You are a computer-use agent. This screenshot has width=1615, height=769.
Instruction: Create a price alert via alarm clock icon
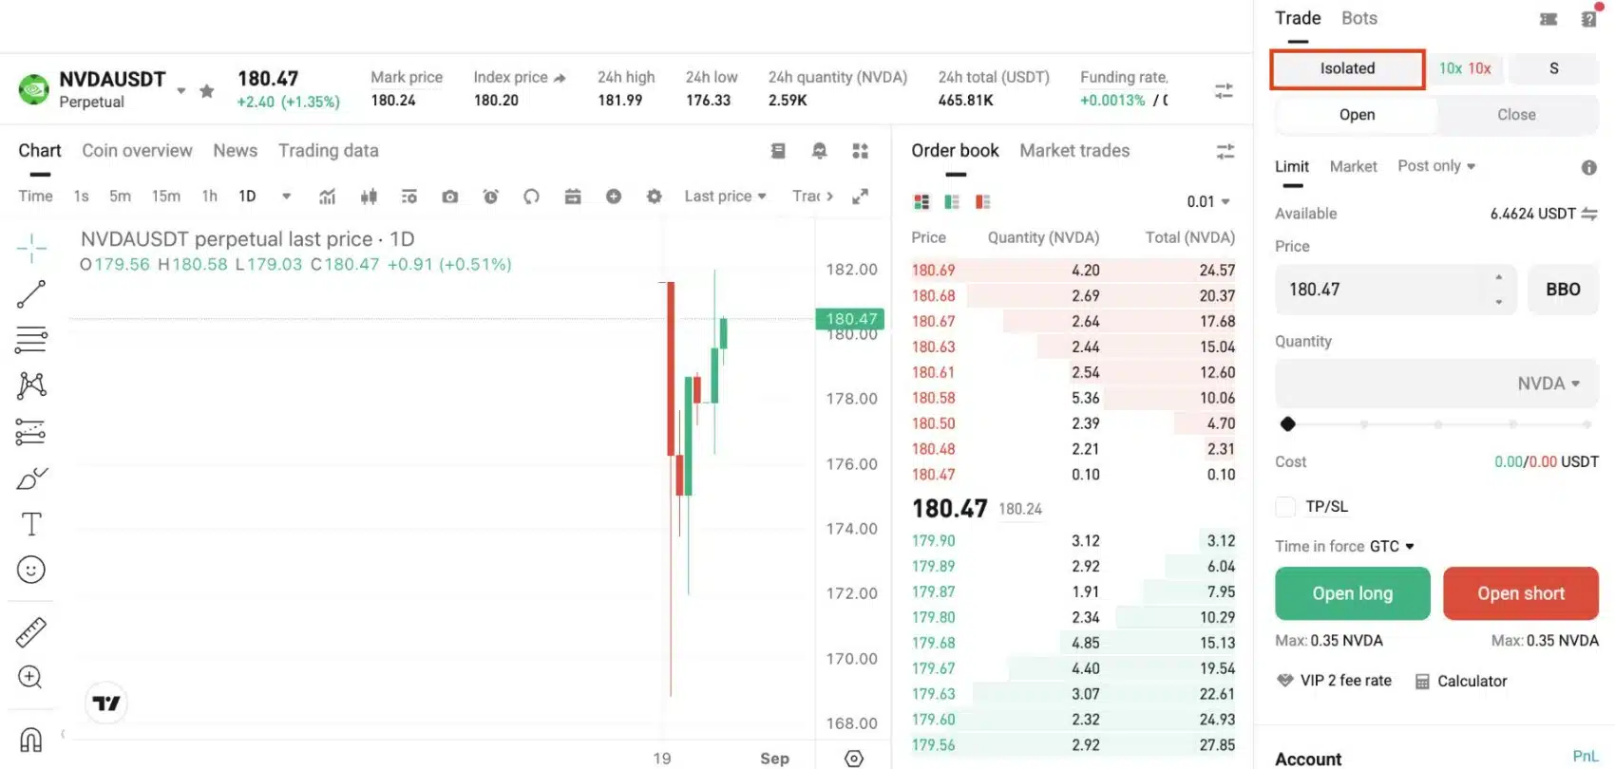tap(490, 196)
